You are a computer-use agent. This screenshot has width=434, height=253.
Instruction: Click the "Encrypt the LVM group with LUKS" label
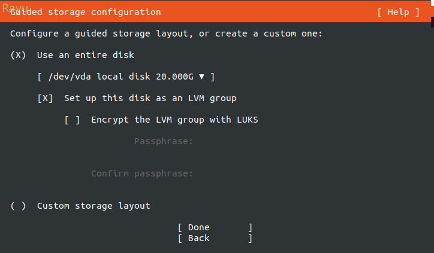point(174,120)
